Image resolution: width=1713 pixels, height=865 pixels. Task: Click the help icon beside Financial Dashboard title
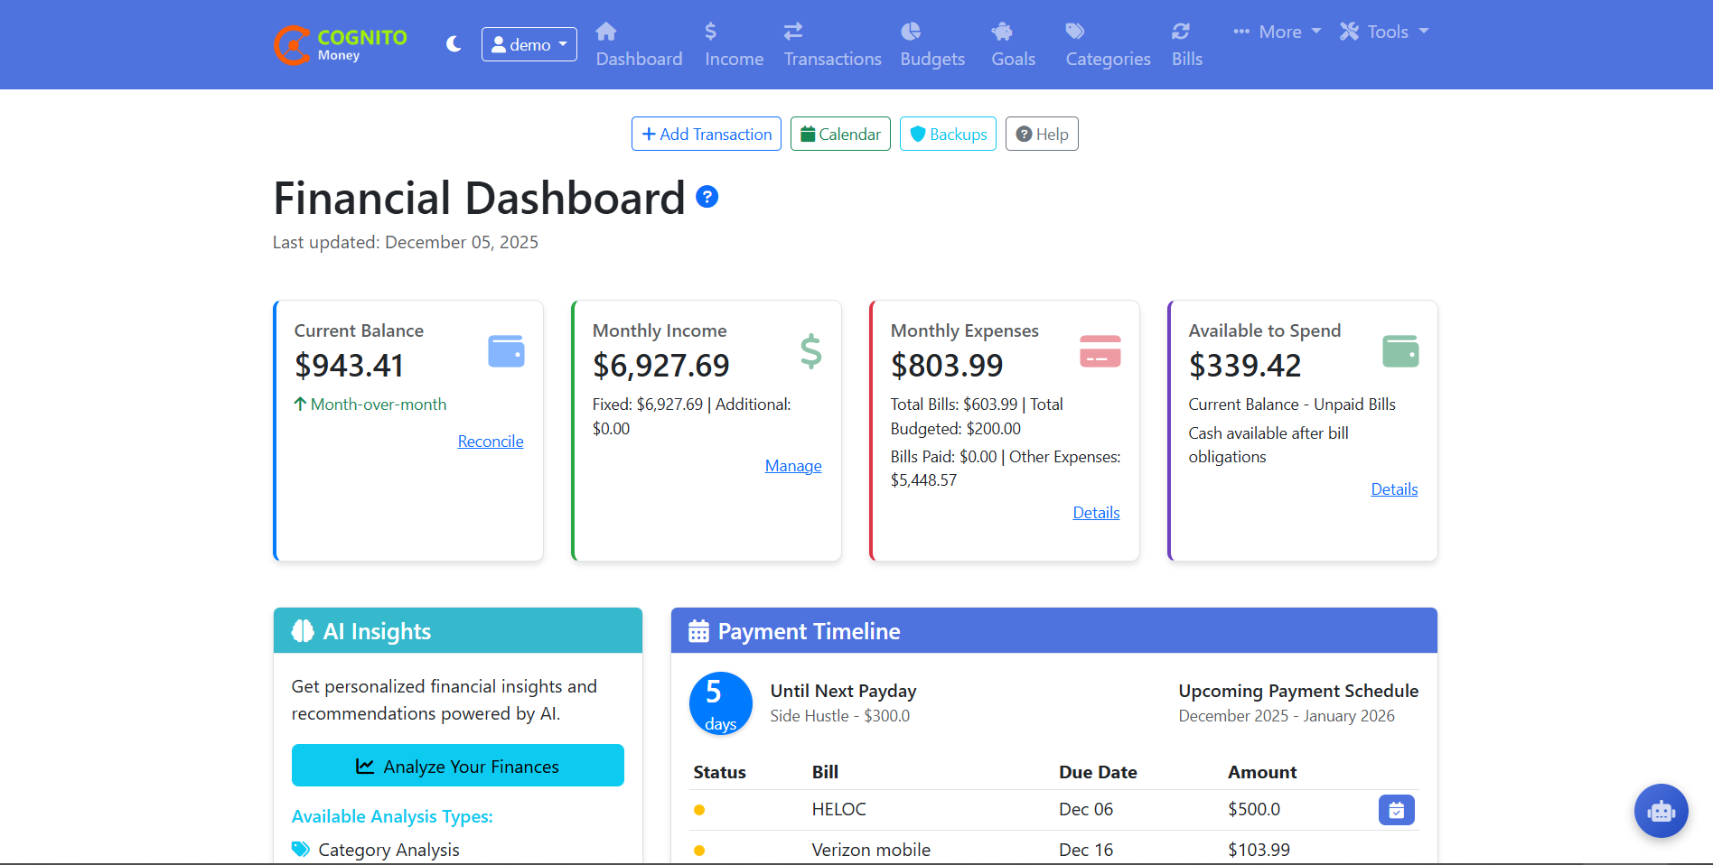point(707,196)
